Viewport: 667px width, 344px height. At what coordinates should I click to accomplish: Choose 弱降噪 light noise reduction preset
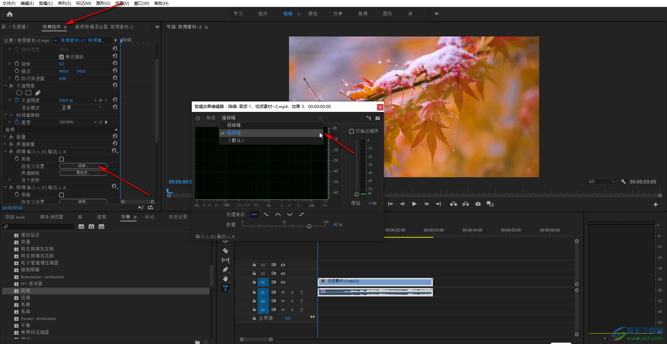tap(271, 125)
